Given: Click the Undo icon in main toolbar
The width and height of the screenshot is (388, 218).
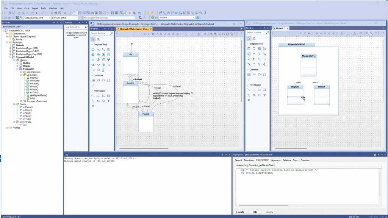Looking at the screenshot, I should (42, 13).
